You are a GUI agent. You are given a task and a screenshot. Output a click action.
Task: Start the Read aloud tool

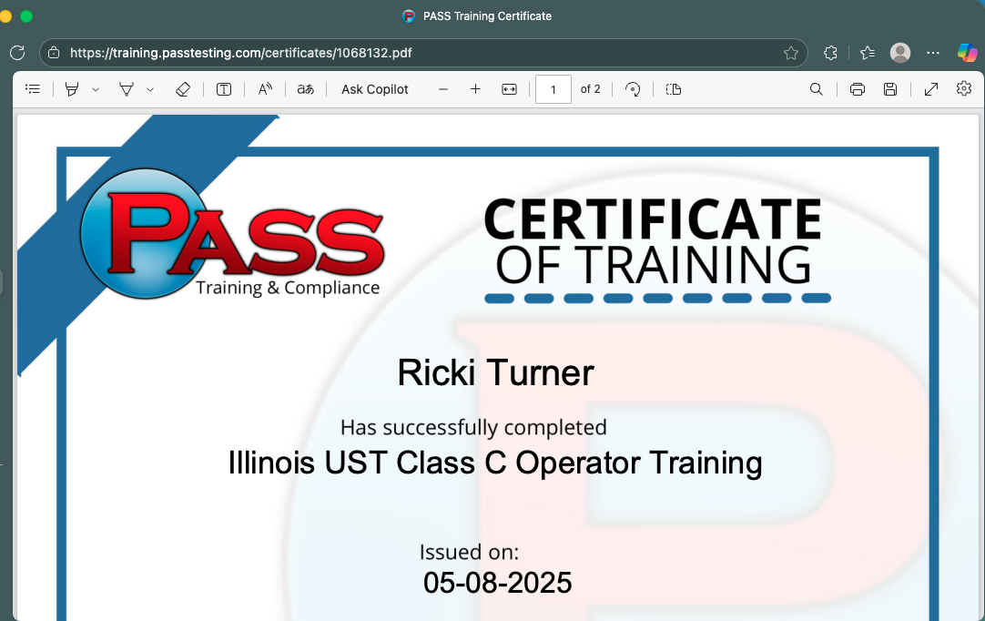pyautogui.click(x=265, y=89)
